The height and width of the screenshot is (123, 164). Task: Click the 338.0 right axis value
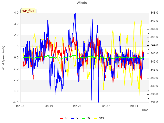(154, 94)
